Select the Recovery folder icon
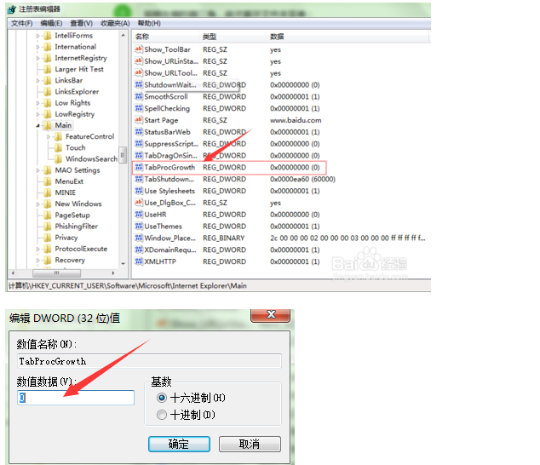This screenshot has height=465, width=540. [48, 261]
